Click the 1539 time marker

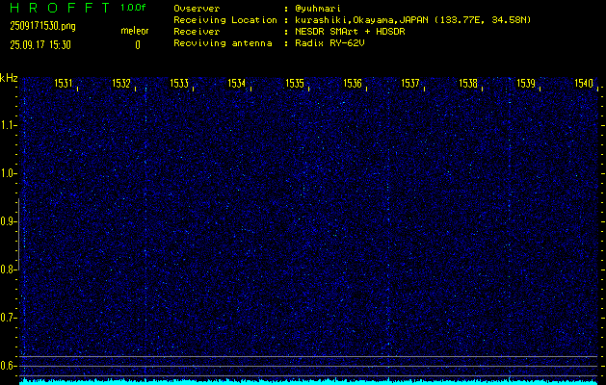(x=526, y=84)
